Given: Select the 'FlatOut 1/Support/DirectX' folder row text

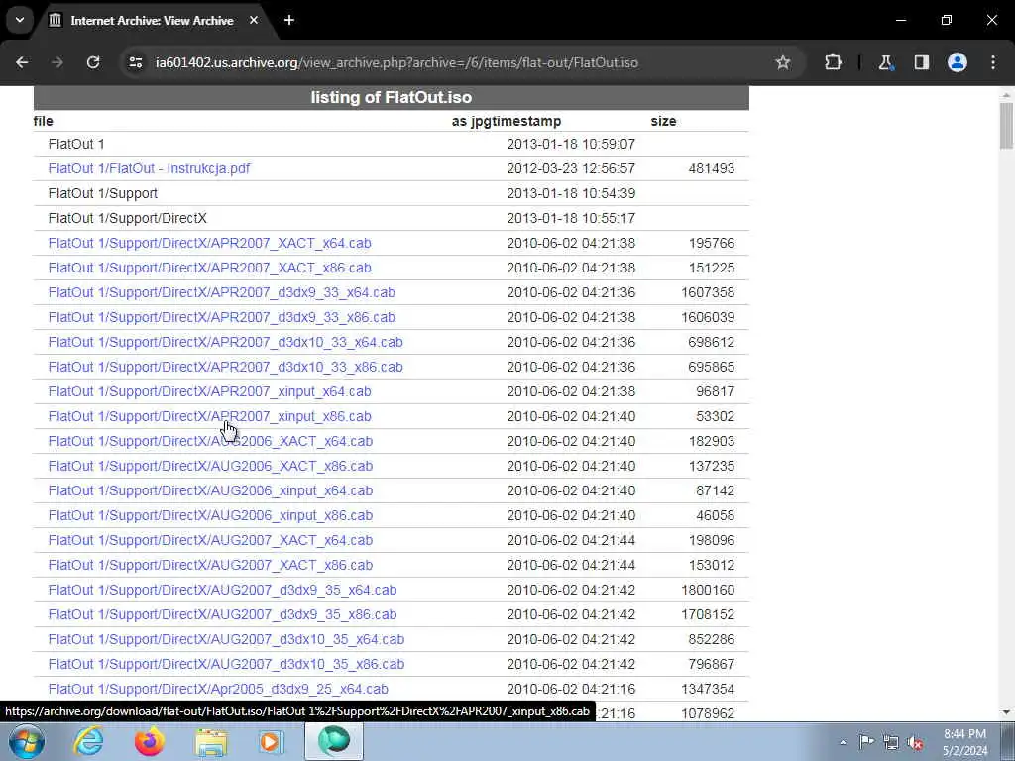Looking at the screenshot, I should tap(128, 219).
